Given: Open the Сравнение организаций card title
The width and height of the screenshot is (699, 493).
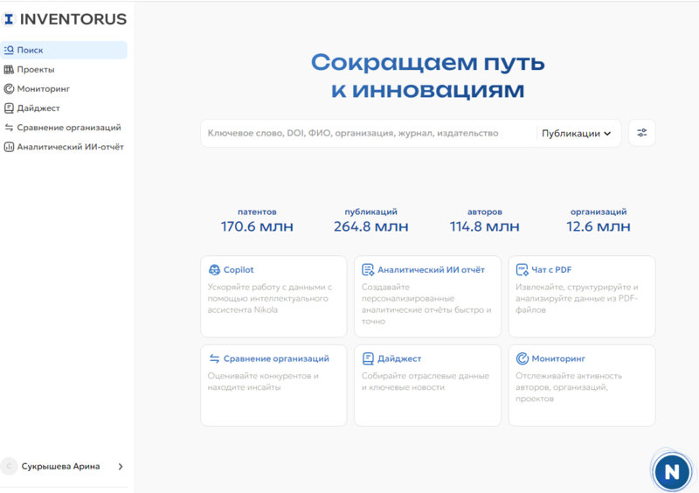Looking at the screenshot, I should point(275,358).
